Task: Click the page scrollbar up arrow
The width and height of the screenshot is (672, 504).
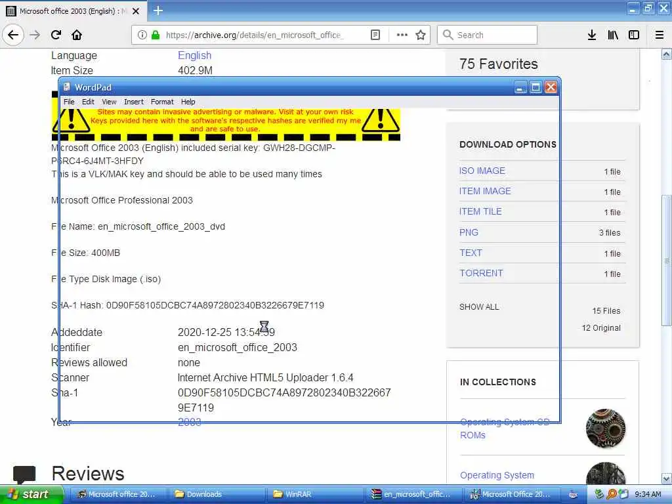Action: 666,54
